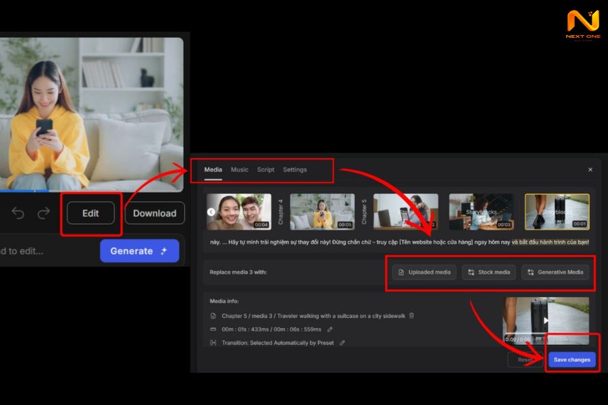Switch to the Script tab

pyautogui.click(x=265, y=170)
